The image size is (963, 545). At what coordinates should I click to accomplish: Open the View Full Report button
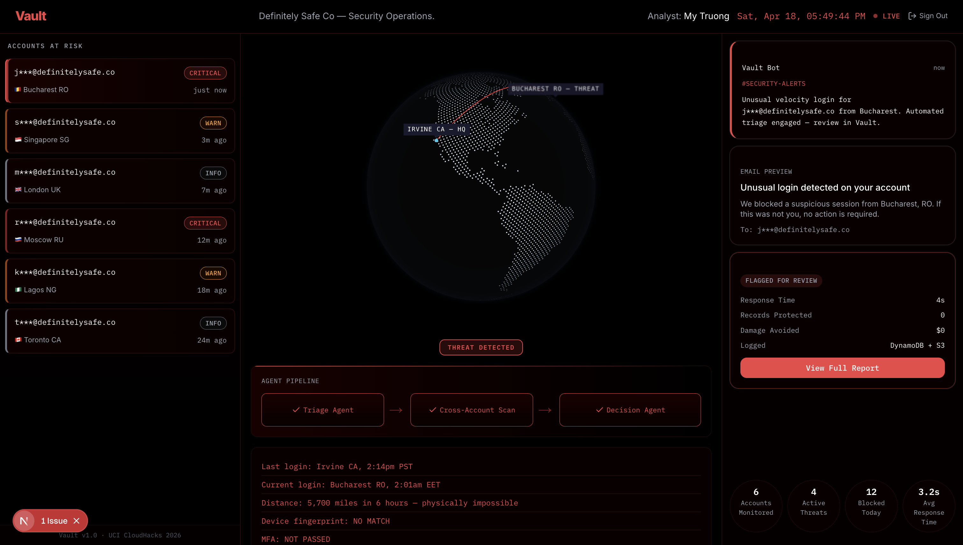pos(842,368)
